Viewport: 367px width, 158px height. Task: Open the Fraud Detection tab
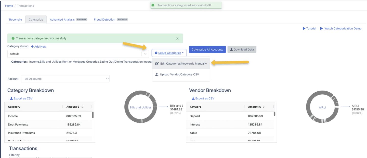coord(104,19)
